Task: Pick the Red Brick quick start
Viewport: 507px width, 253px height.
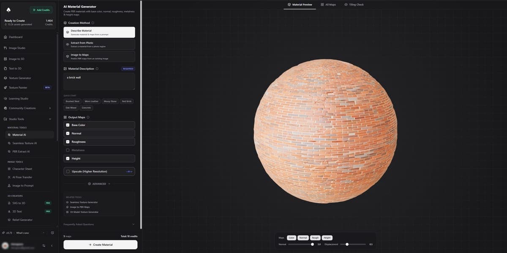Action: 127,101
